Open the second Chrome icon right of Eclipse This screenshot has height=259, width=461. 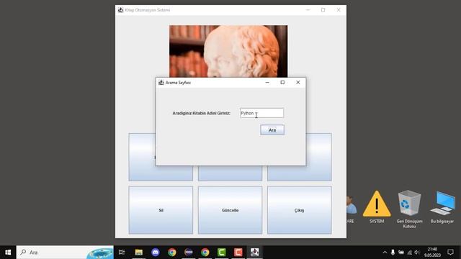point(205,253)
